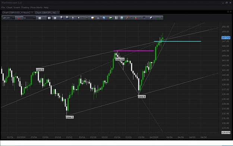Close the GBP/USD 4 Hours chart tab
The height and width of the screenshot is (146, 233).
coord(32,13)
